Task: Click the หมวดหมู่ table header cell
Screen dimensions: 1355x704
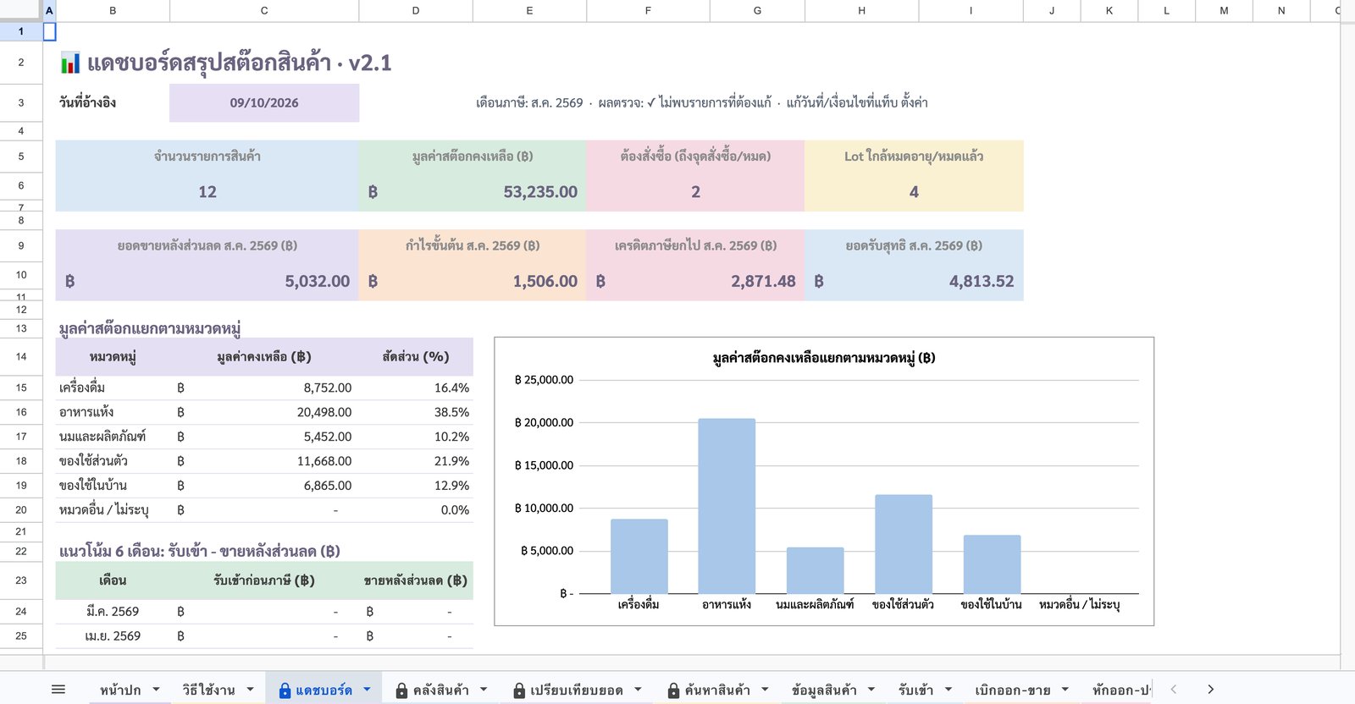Action: click(113, 357)
